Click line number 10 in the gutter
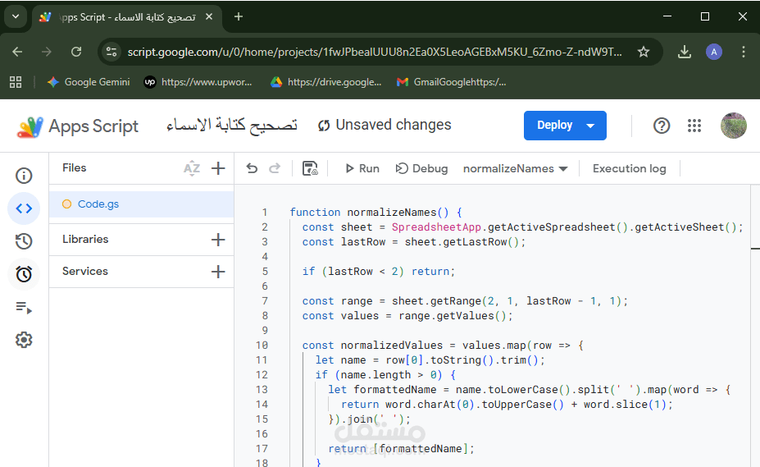Image resolution: width=760 pixels, height=467 pixels. coord(262,346)
